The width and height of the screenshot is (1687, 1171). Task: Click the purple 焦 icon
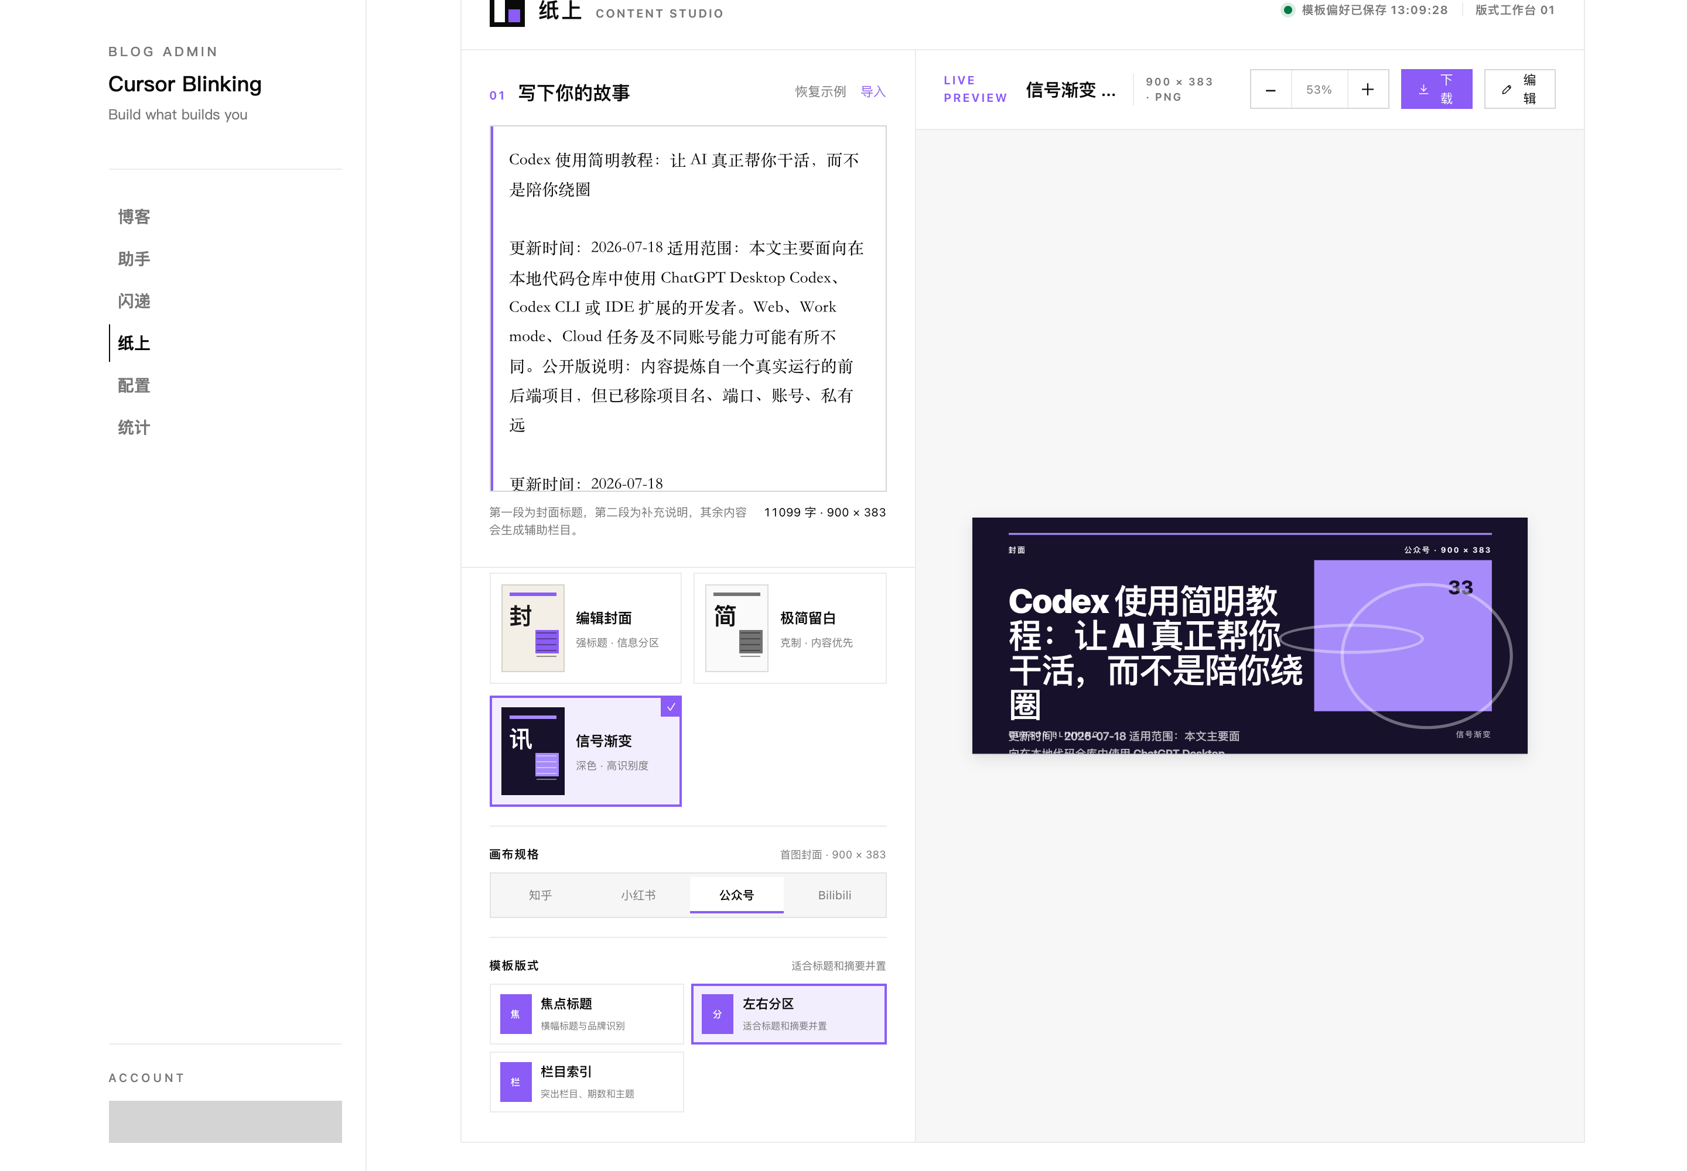515,1014
